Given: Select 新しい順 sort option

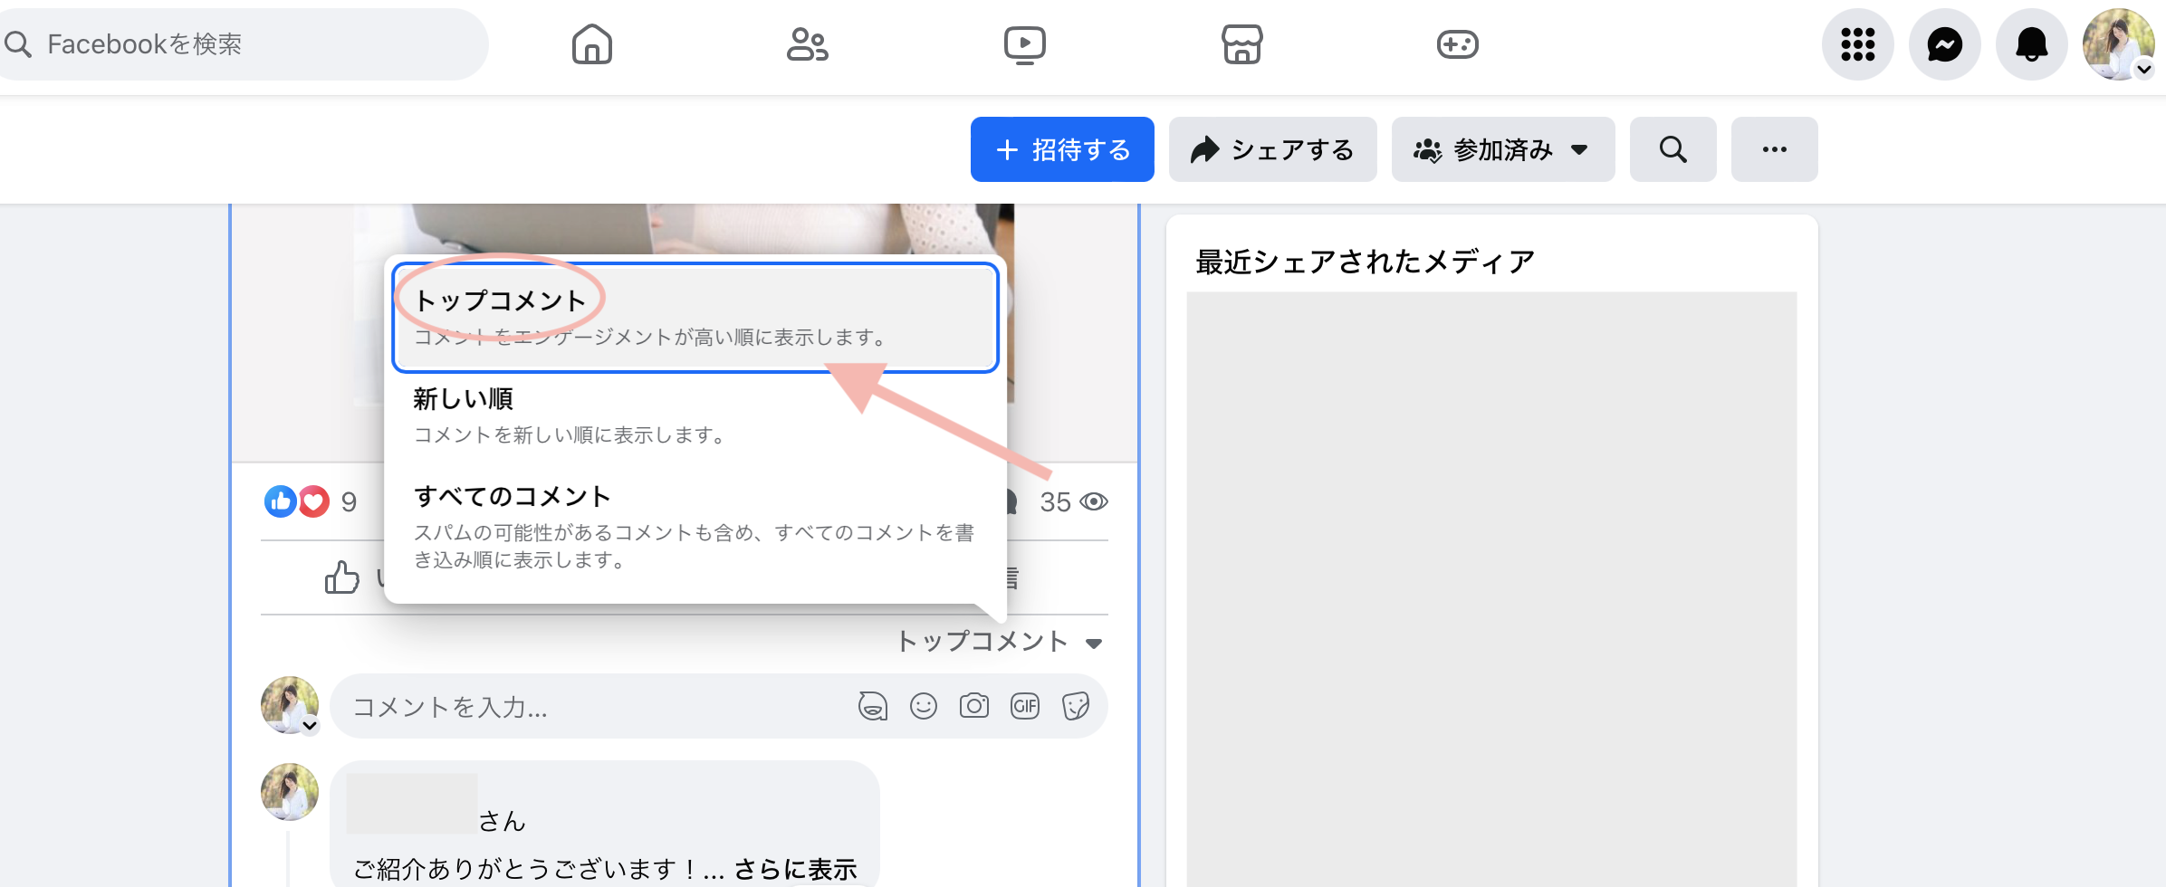Looking at the screenshot, I should pyautogui.click(x=695, y=415).
